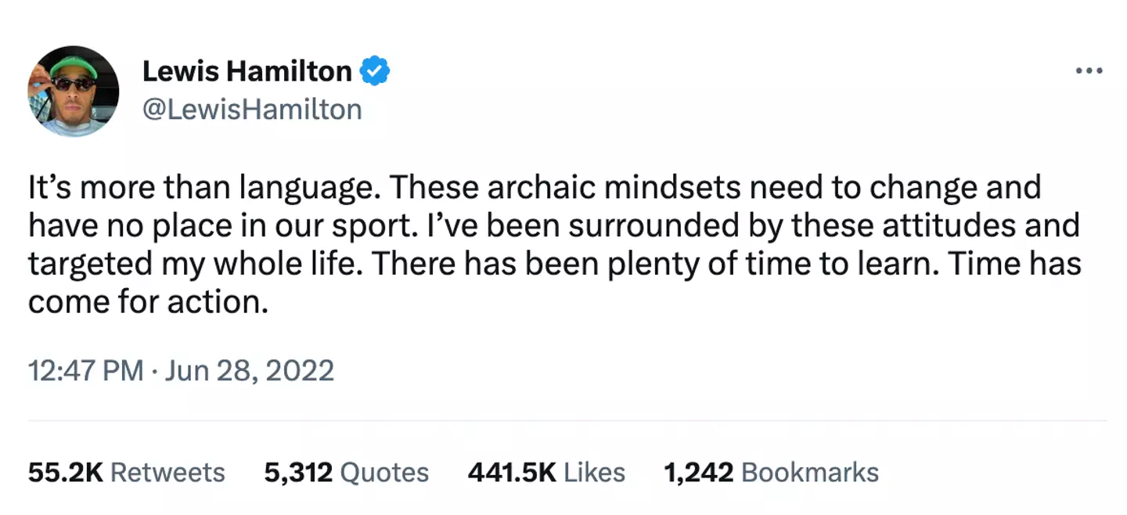
Task: Open the Bookmarks label
Action: 810,473
